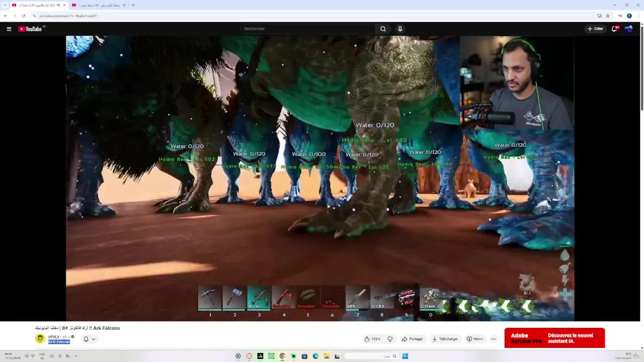This screenshot has height=362, width=644.
Task: Click the taskbar search box
Action: (x=372, y=356)
